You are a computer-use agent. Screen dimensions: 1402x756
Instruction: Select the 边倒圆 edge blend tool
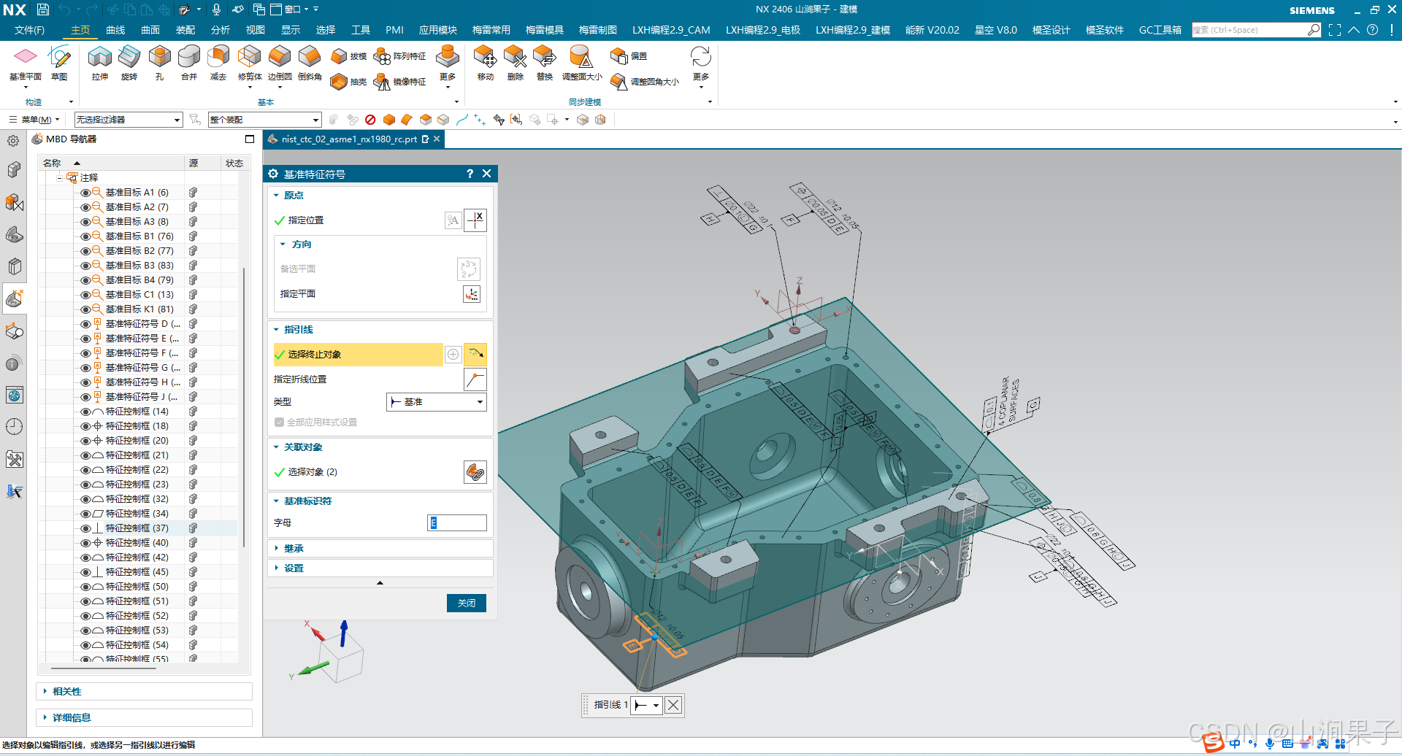[x=280, y=63]
